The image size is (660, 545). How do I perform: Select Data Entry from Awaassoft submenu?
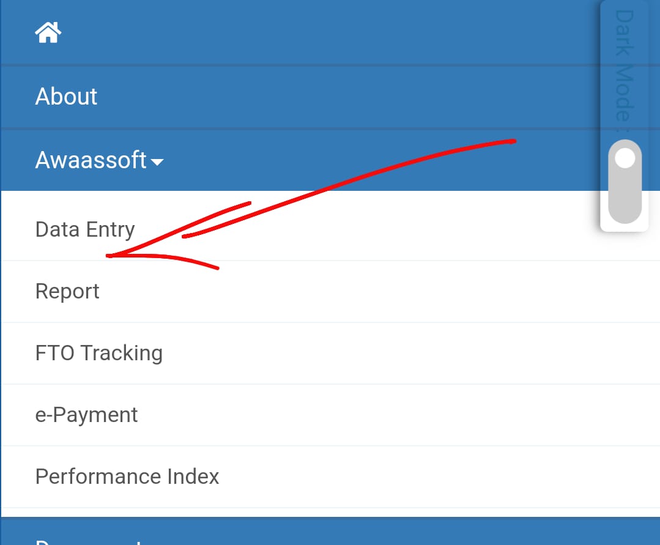[85, 229]
